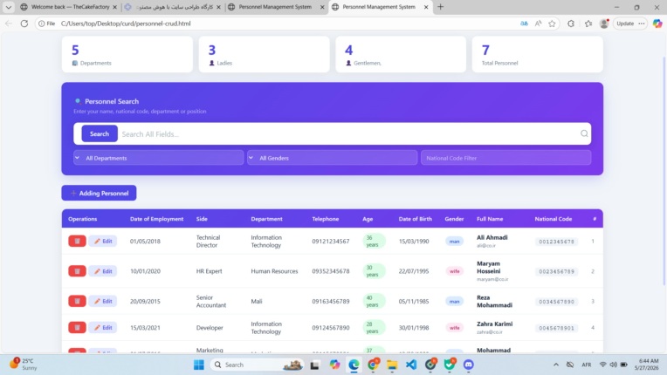Click the translate page icon
The image size is (667, 375).
[524, 24]
